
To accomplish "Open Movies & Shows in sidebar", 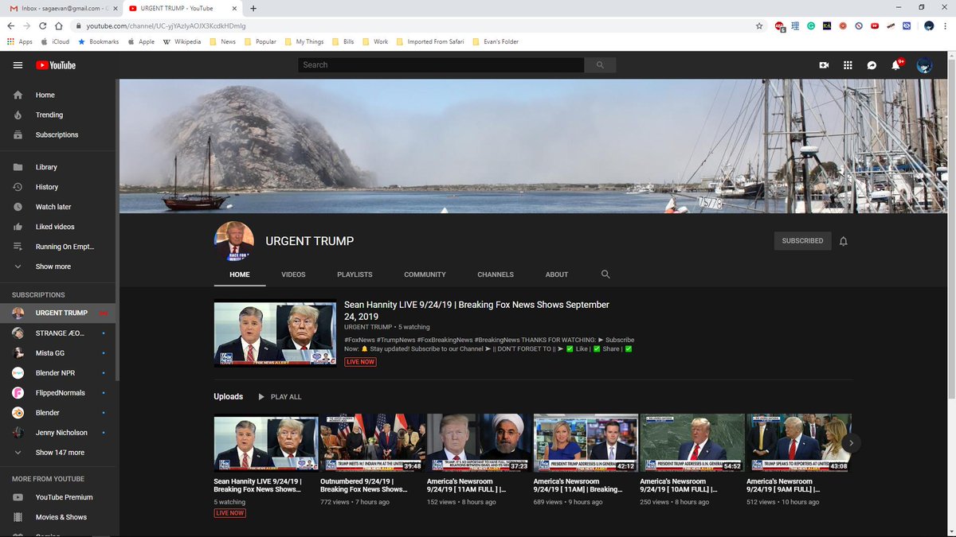I will click(x=59, y=517).
